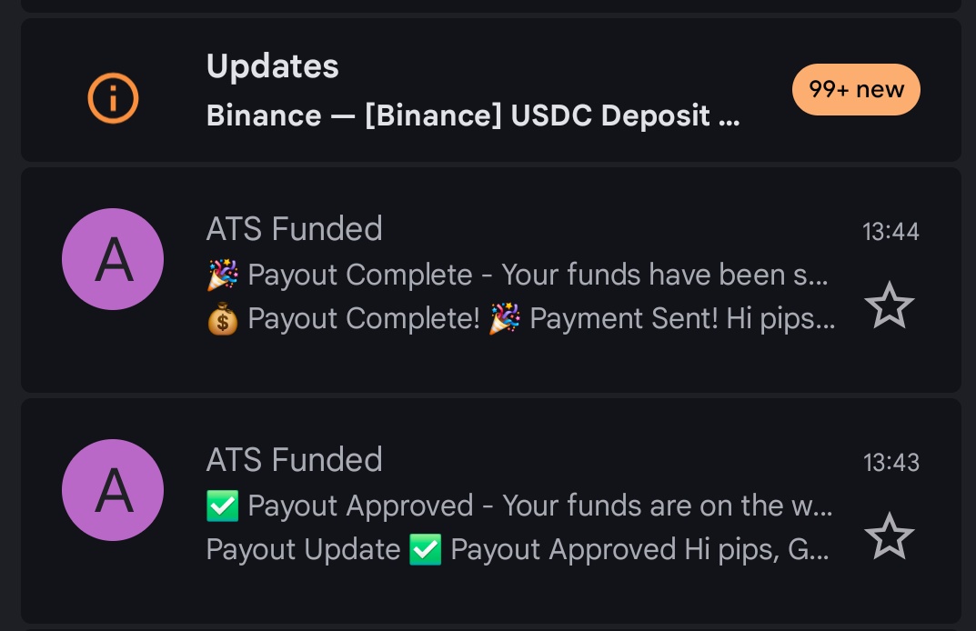Screen dimensions: 976x631
Task: Click ATS Funded sender name at 13:44
Action: click(294, 229)
